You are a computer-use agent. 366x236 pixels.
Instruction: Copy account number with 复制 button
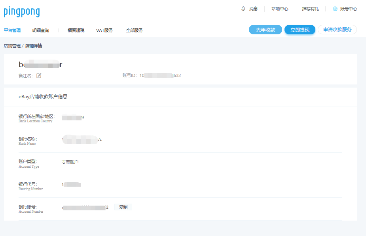pos(123,207)
